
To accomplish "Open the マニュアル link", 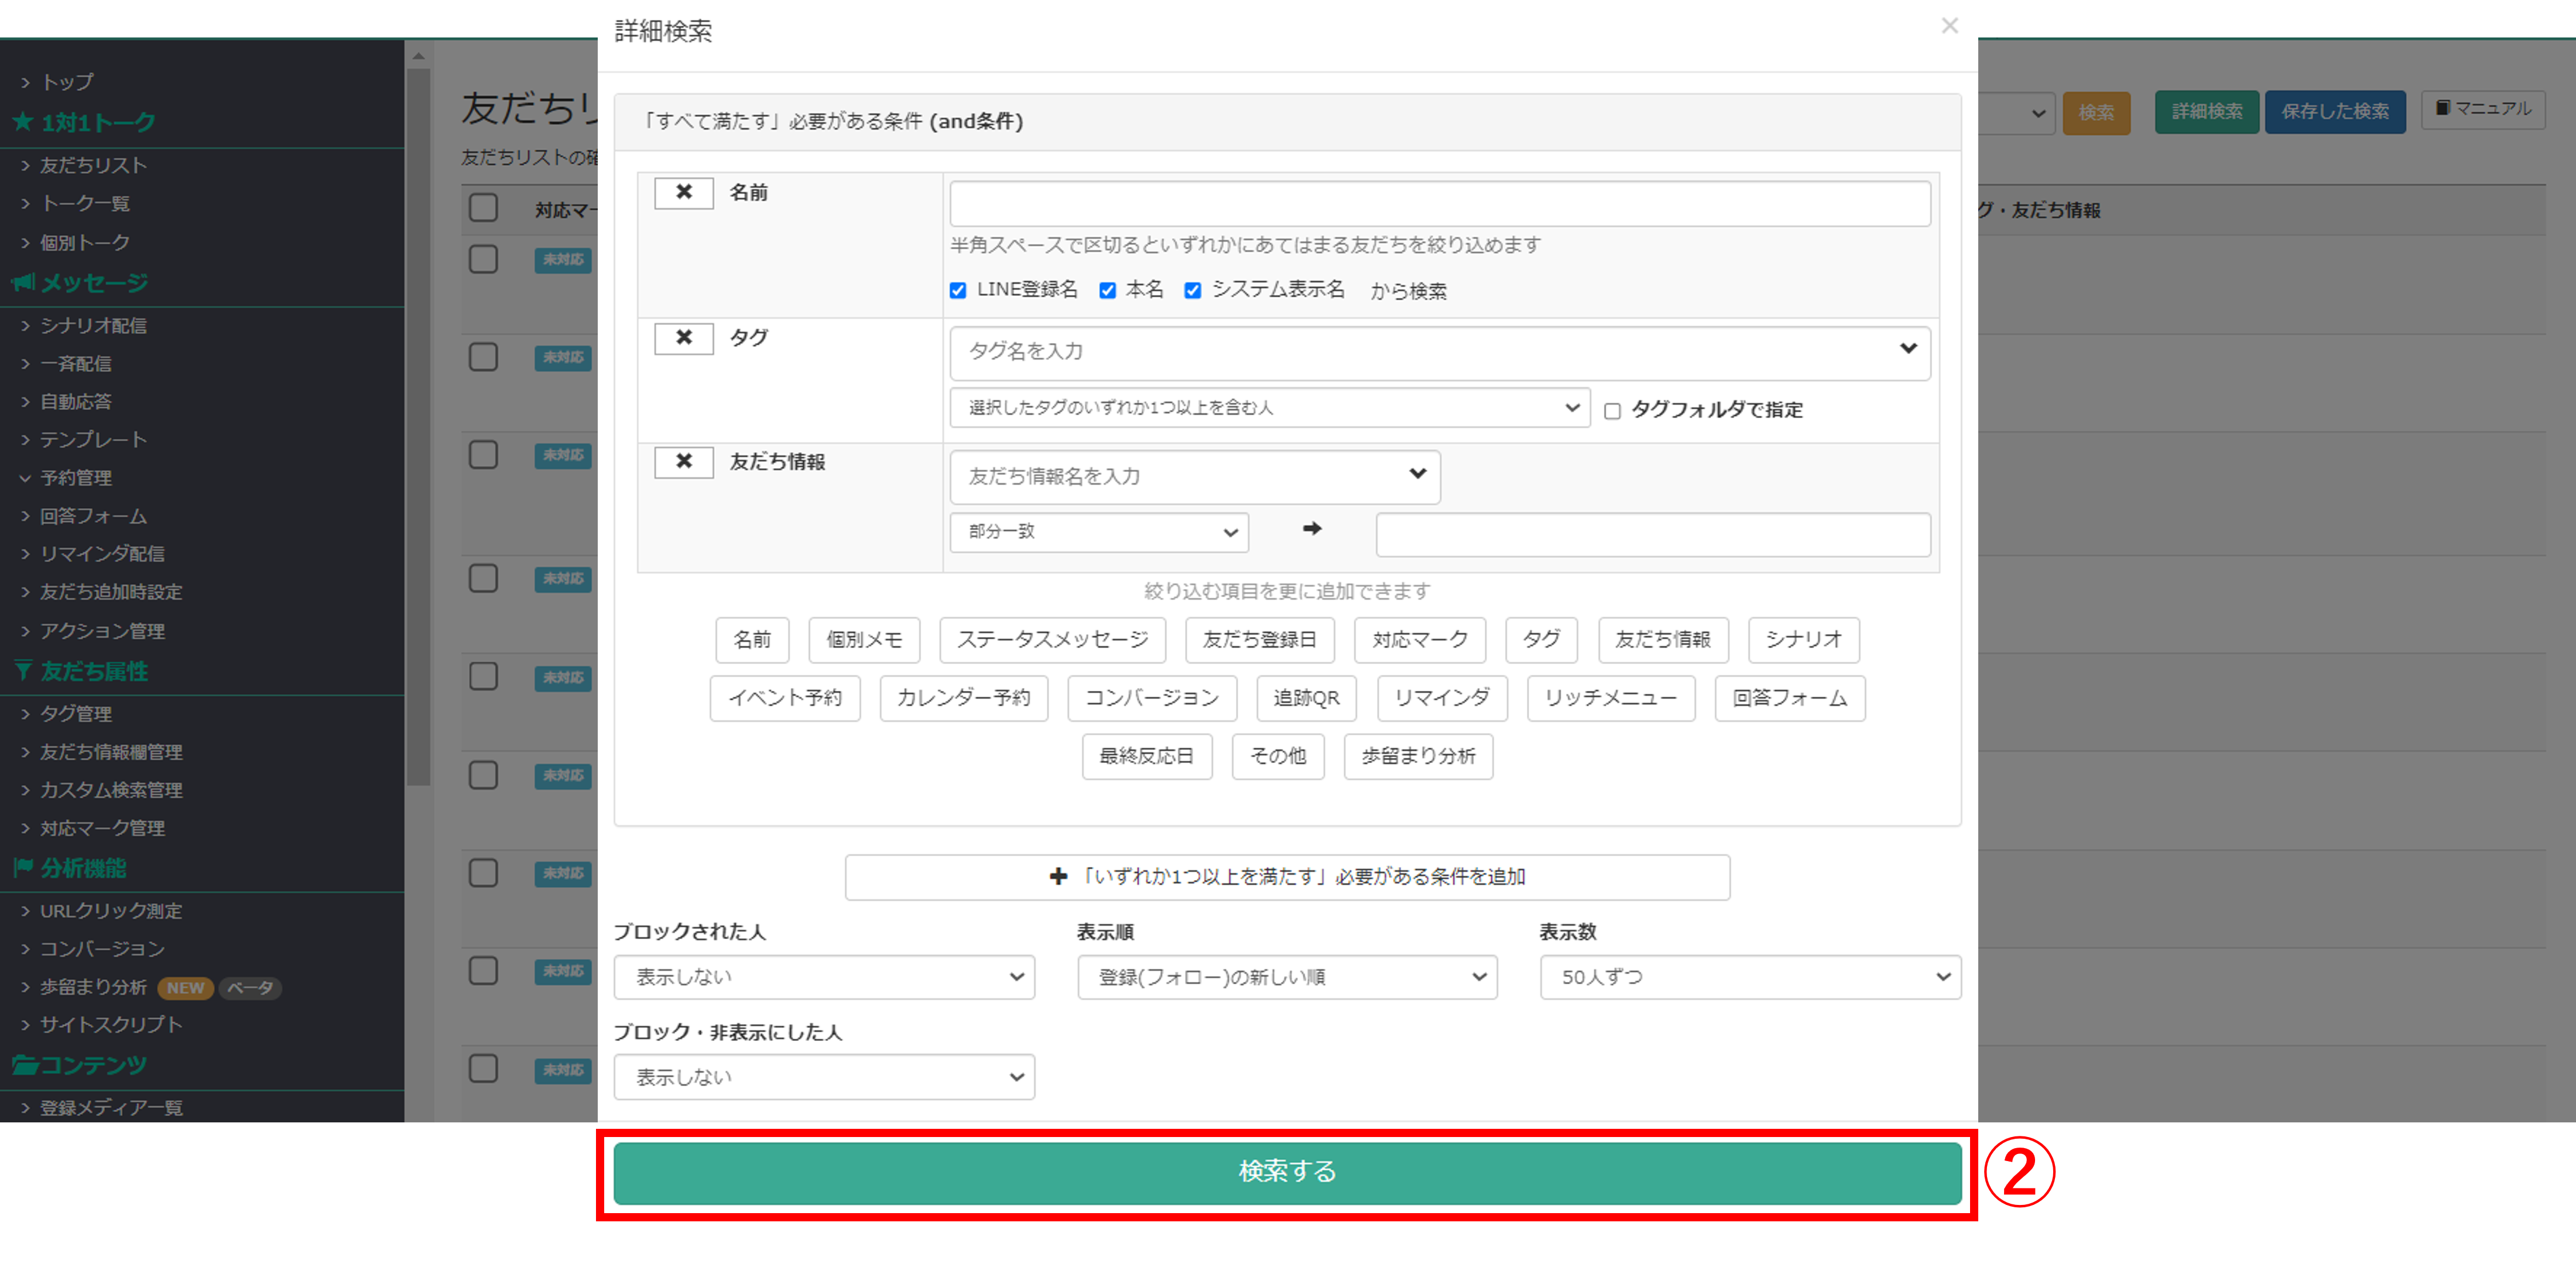I will click(x=2483, y=108).
